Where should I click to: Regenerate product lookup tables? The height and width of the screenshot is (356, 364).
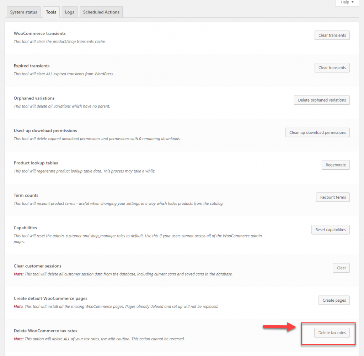(336, 165)
